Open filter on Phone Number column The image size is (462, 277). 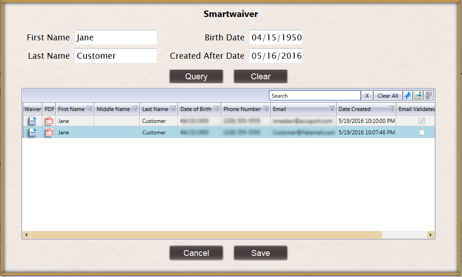coord(266,109)
